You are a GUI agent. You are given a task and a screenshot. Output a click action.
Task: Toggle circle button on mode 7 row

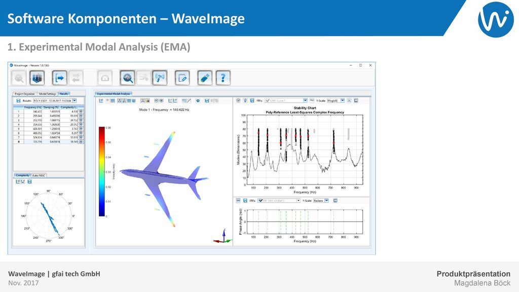coord(81,137)
